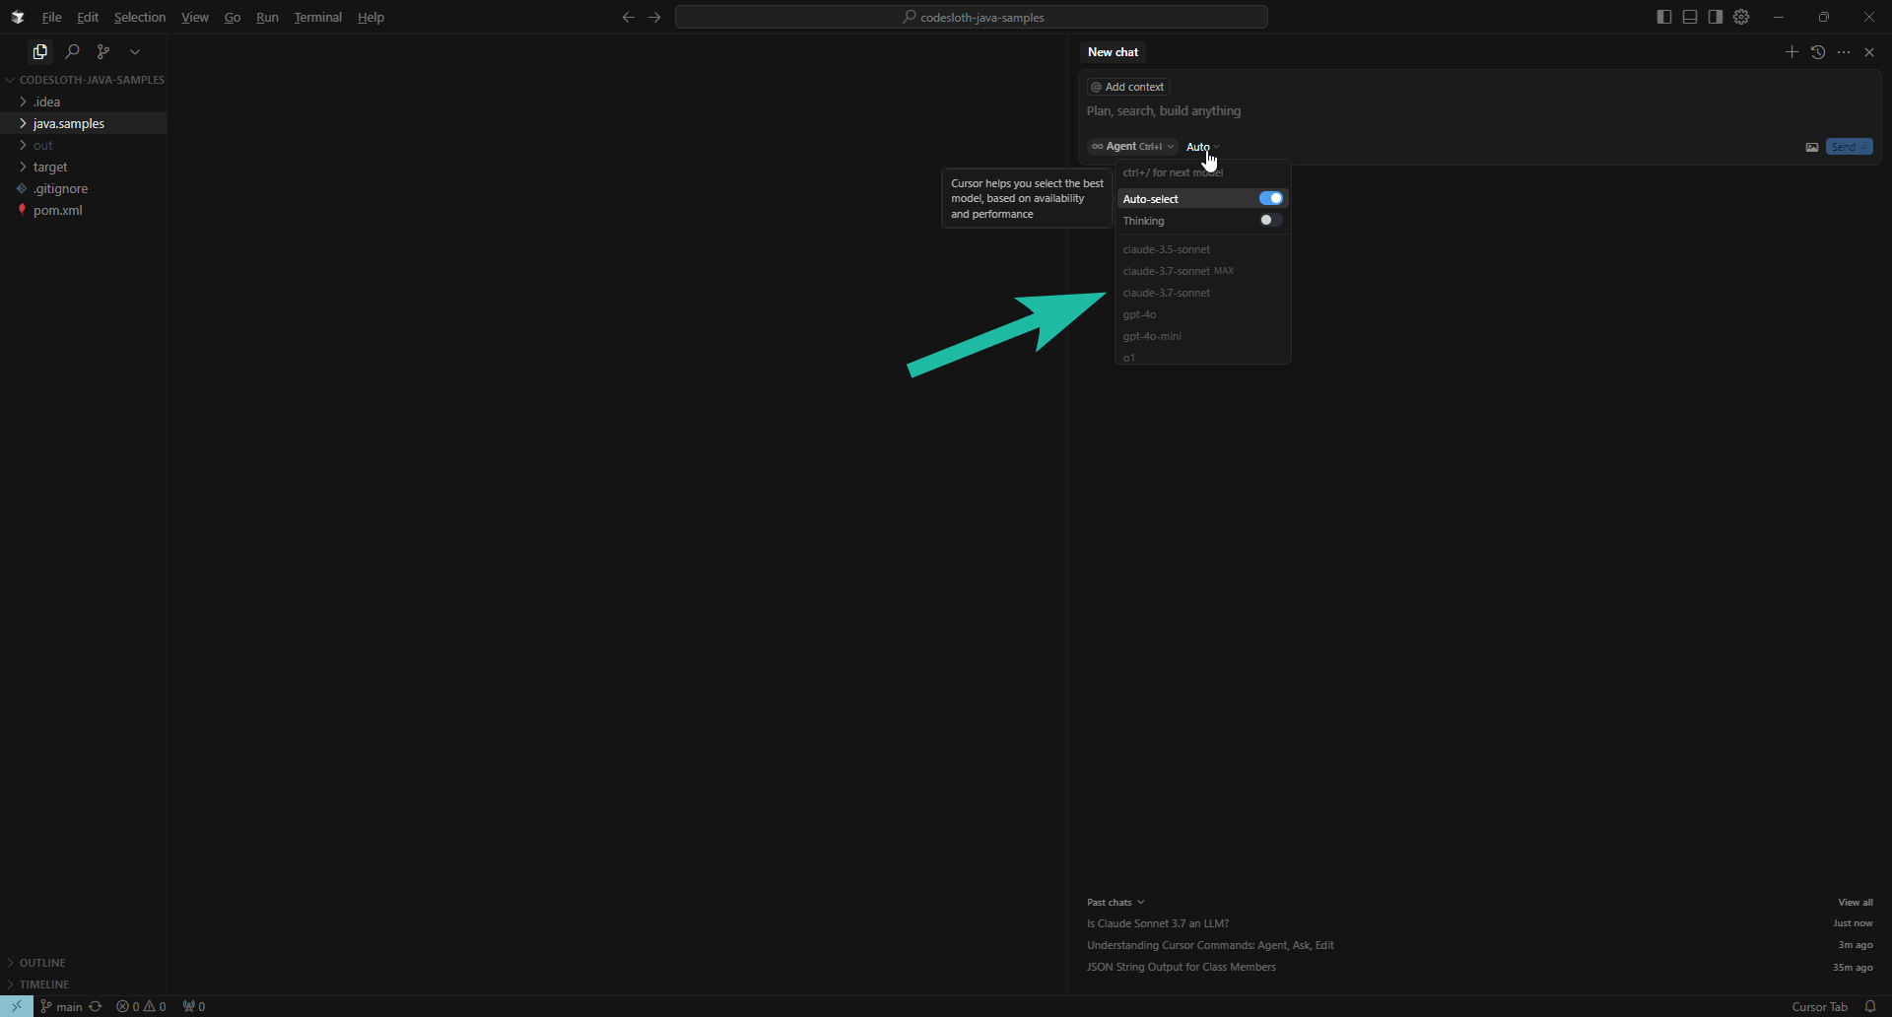Open the Selection menu
This screenshot has width=1892, height=1017.
pos(140,17)
